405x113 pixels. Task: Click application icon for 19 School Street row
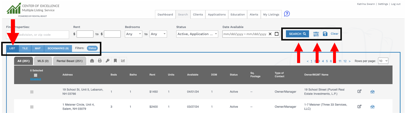point(372,92)
